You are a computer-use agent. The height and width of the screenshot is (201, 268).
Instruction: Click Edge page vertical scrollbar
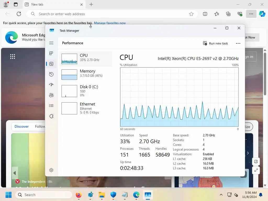(x=265, y=74)
